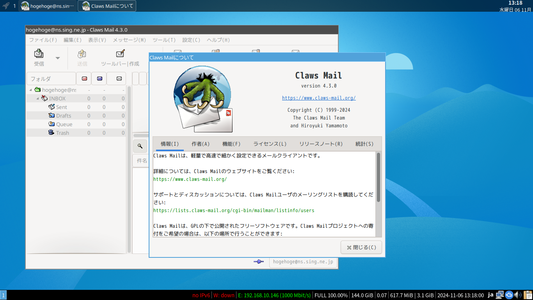Open the ツール(T) menu
Viewport: 533px width, 300px height.
164,40
